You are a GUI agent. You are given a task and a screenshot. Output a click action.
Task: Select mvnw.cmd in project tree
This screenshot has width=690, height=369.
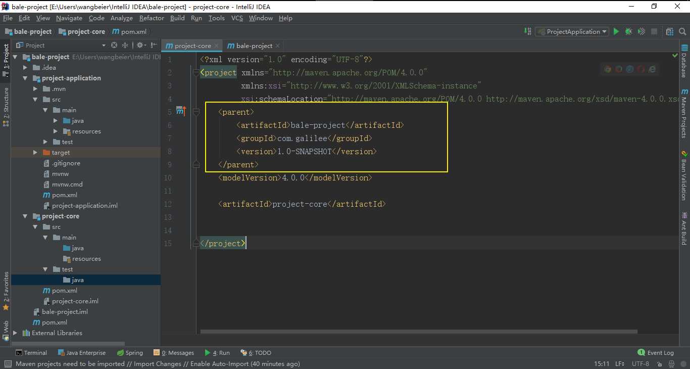coord(67,184)
